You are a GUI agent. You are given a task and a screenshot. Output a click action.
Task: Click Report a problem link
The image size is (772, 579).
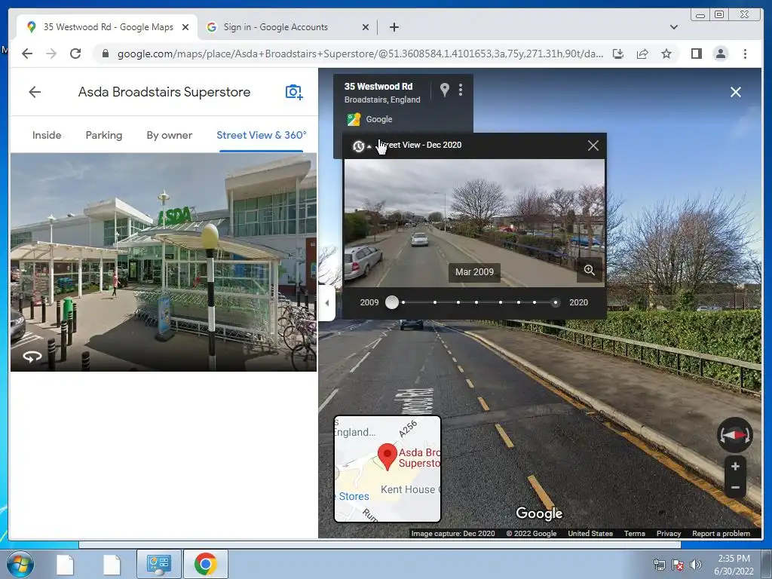coord(721,533)
